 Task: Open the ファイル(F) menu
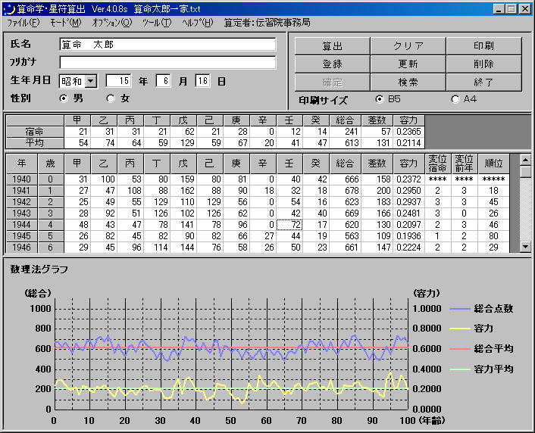click(23, 23)
